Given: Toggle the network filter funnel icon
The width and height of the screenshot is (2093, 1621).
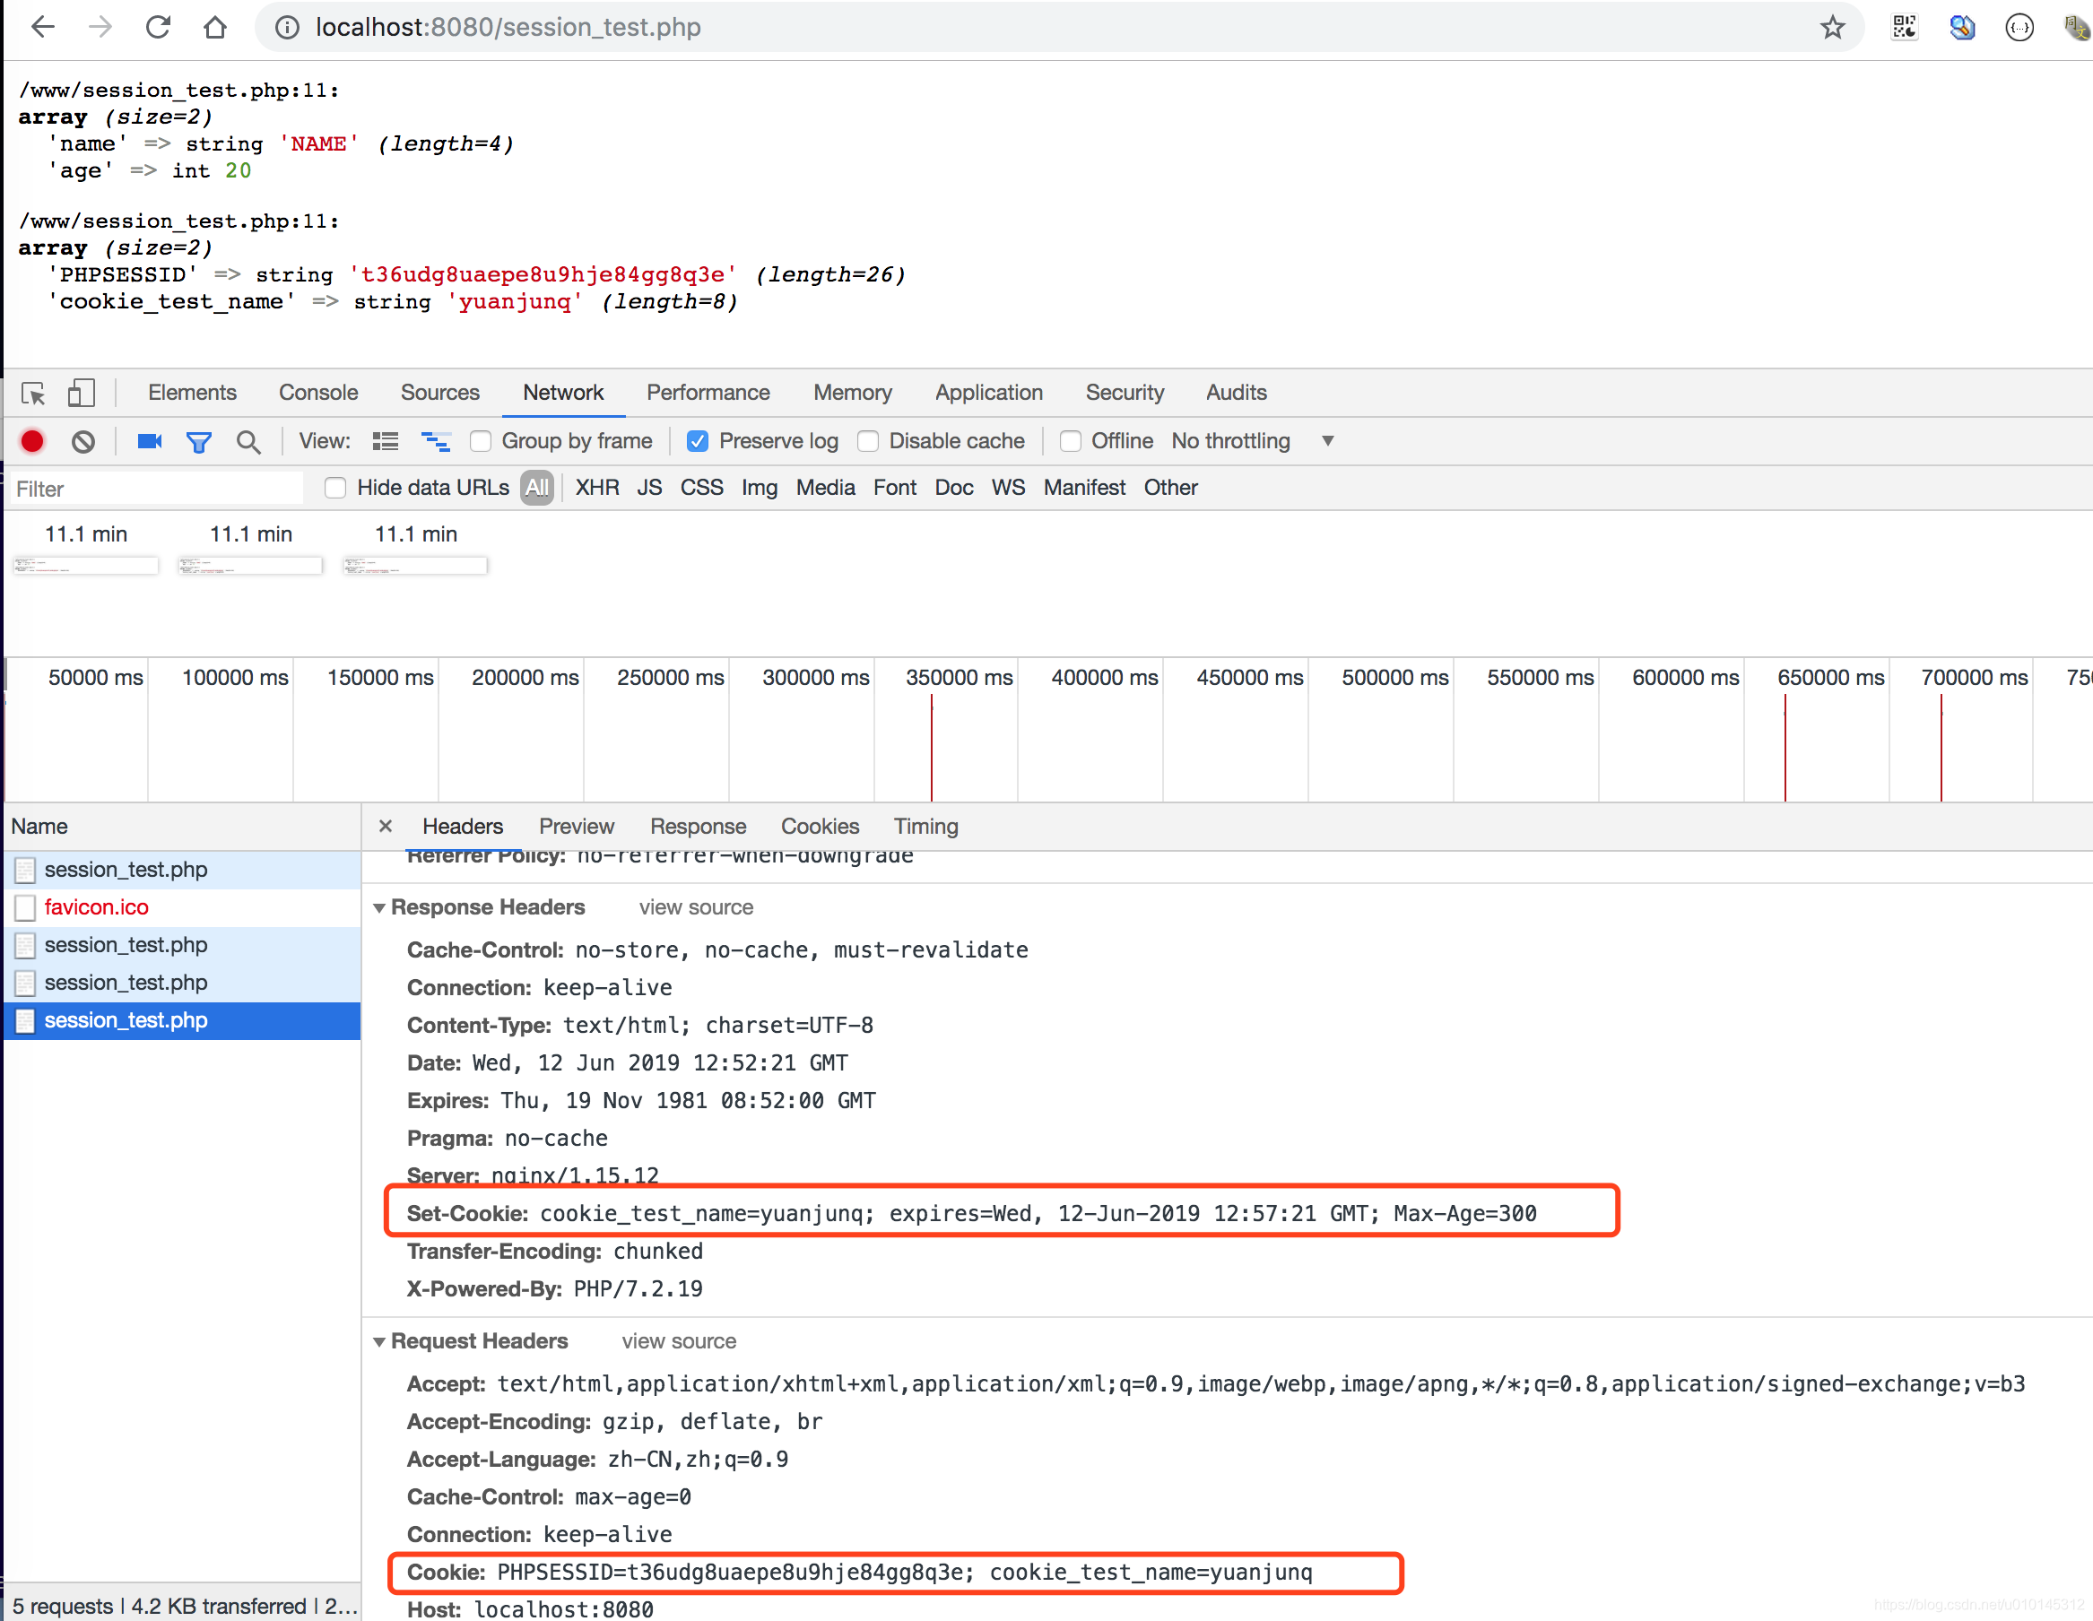Looking at the screenshot, I should (198, 443).
